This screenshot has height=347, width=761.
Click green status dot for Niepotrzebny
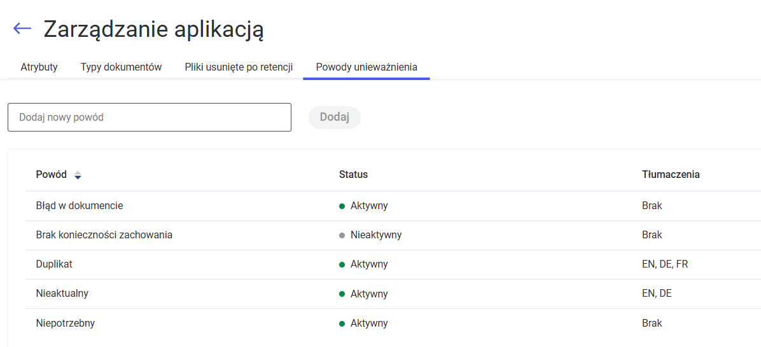click(342, 323)
